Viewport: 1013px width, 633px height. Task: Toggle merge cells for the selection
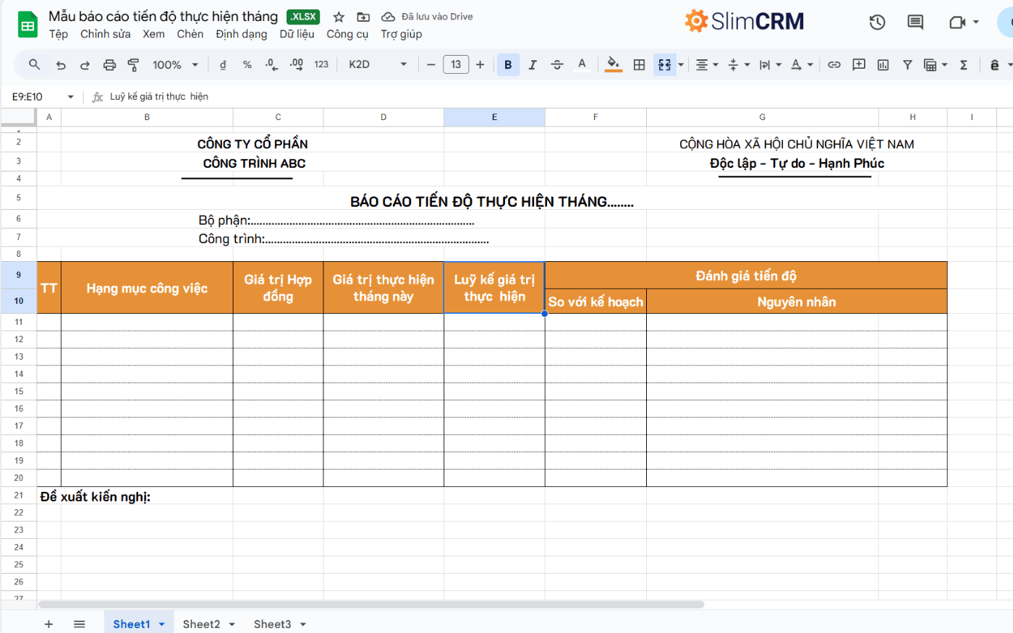point(663,64)
